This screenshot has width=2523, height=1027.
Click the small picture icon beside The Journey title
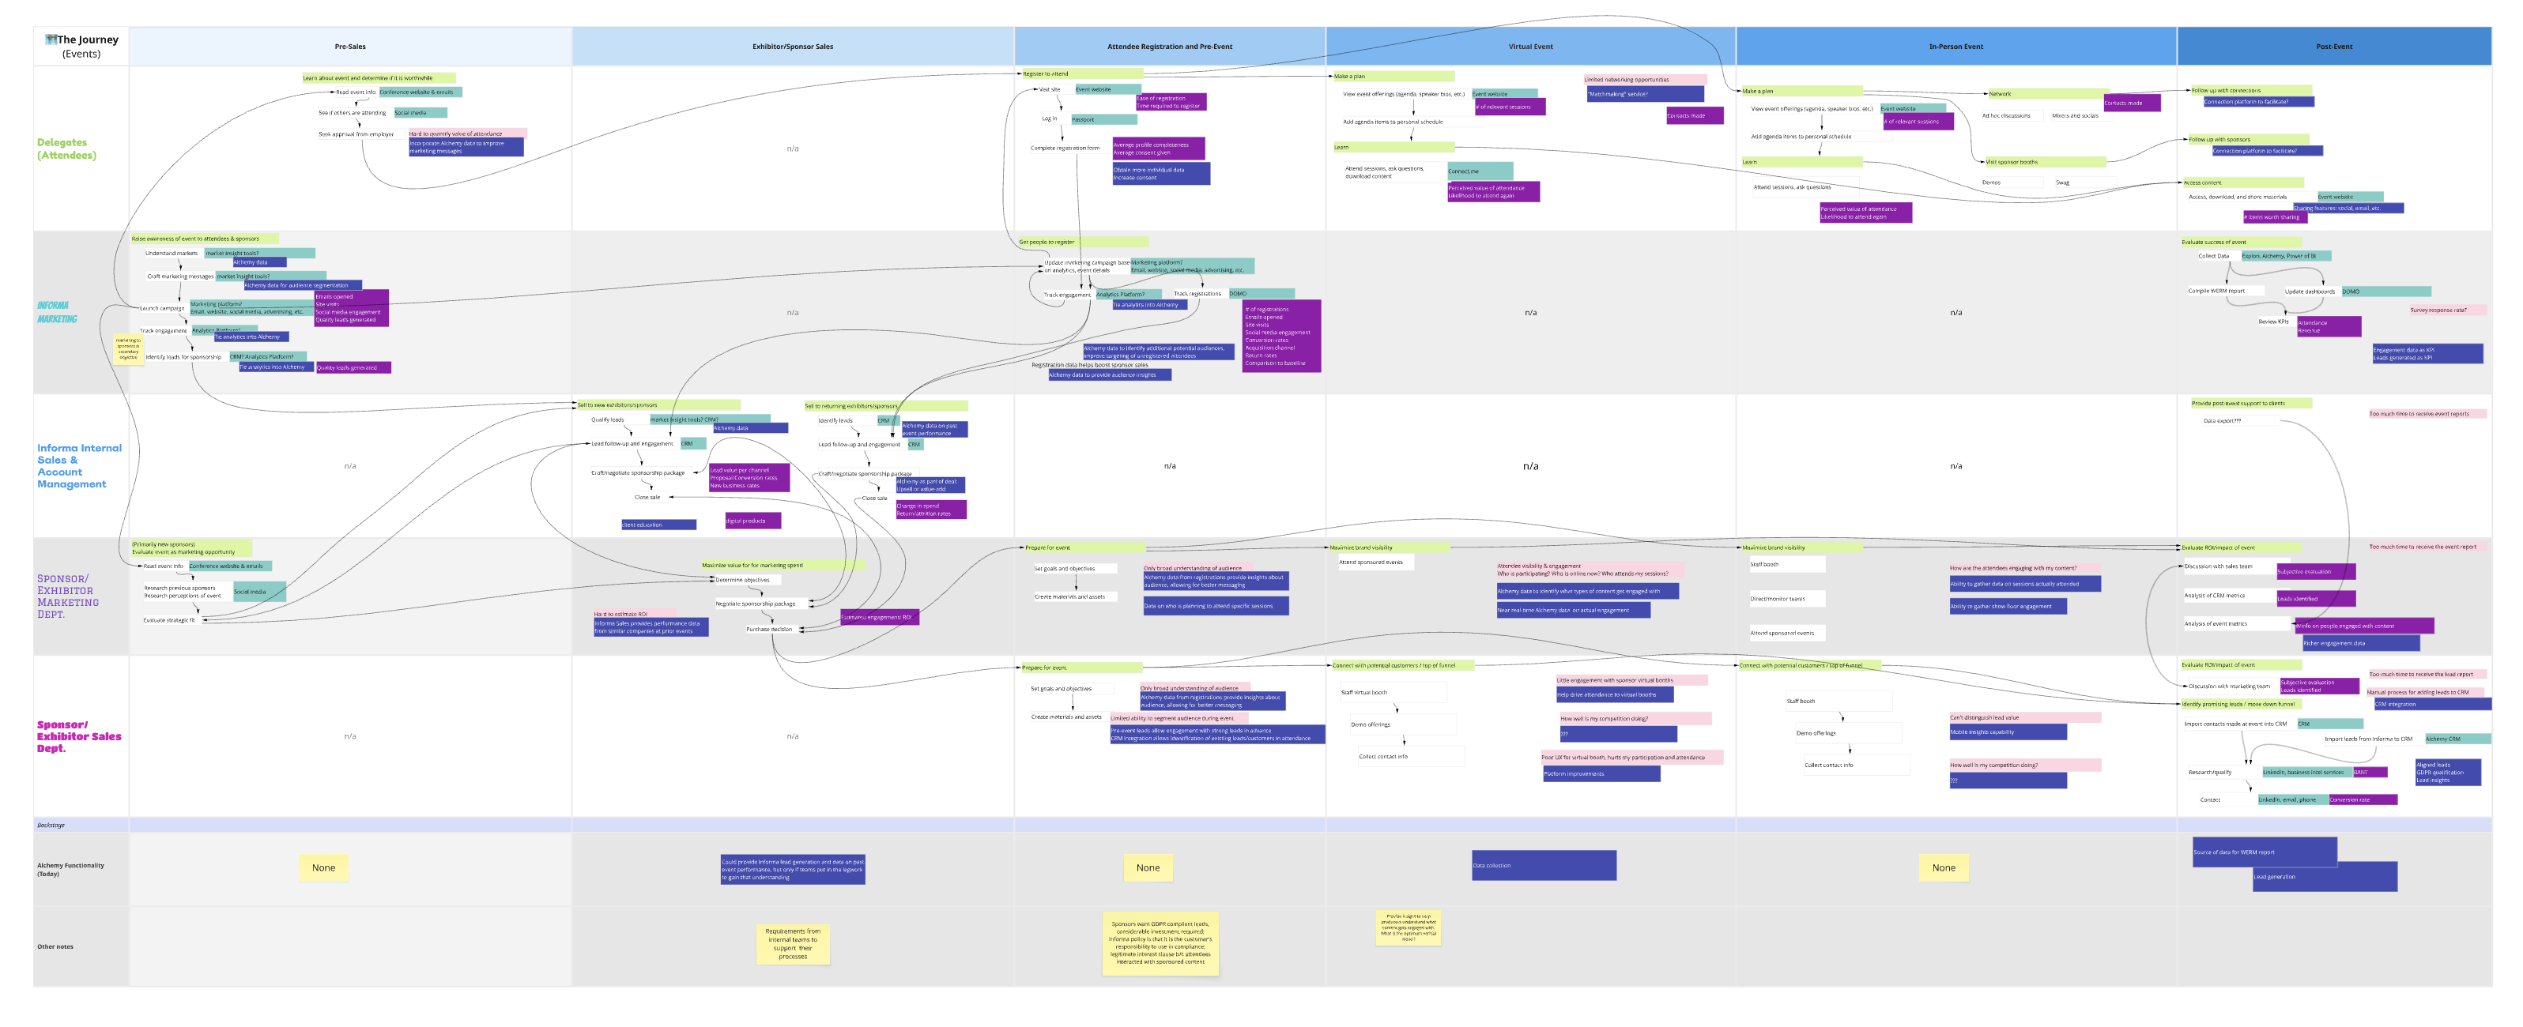tap(51, 39)
